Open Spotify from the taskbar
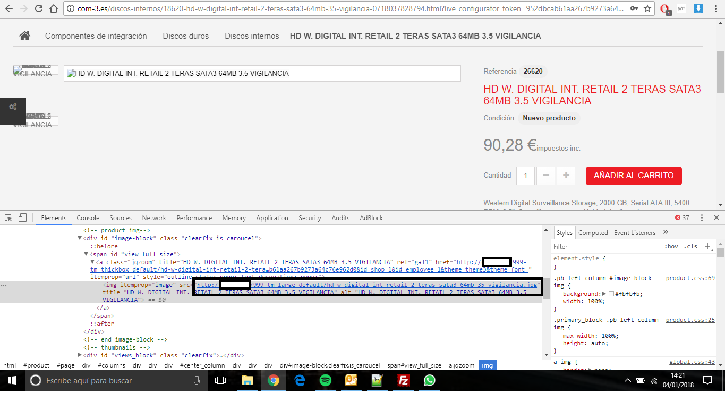This screenshot has width=725, height=393. point(326,380)
